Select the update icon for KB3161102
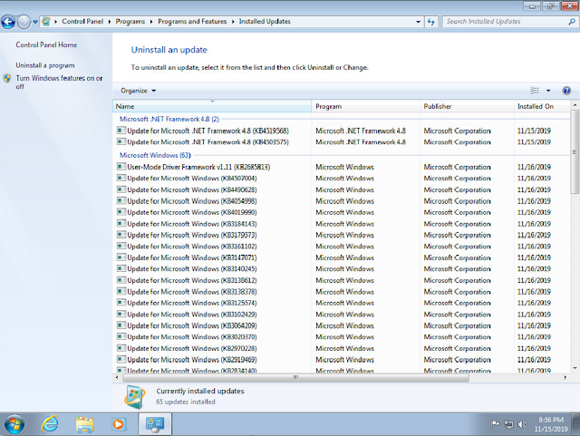The width and height of the screenshot is (580, 436). coord(121,247)
